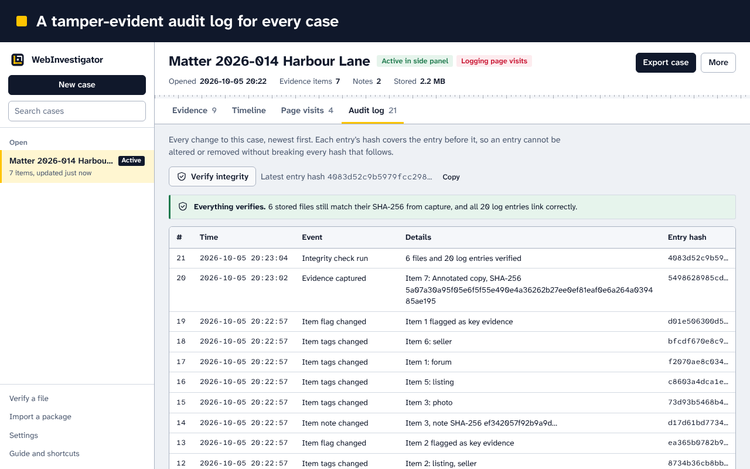
Task: Click the Event column header
Action: coord(312,237)
